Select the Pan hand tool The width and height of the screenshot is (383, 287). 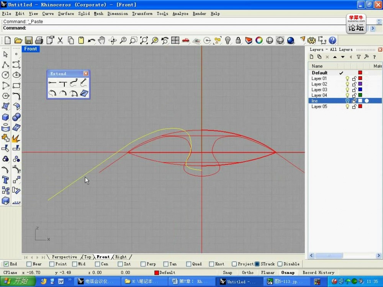[x=101, y=40]
